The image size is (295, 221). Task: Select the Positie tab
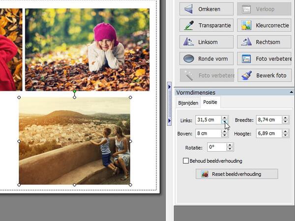click(x=211, y=103)
